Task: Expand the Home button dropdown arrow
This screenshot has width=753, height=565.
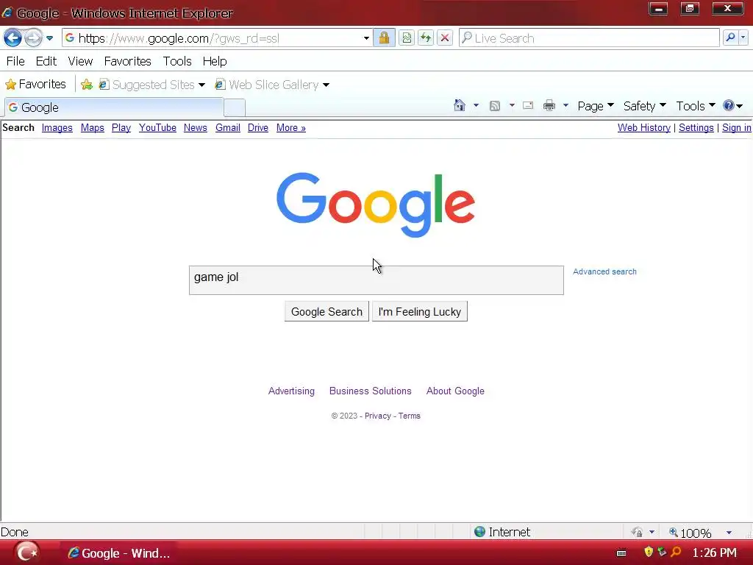Action: (x=476, y=105)
